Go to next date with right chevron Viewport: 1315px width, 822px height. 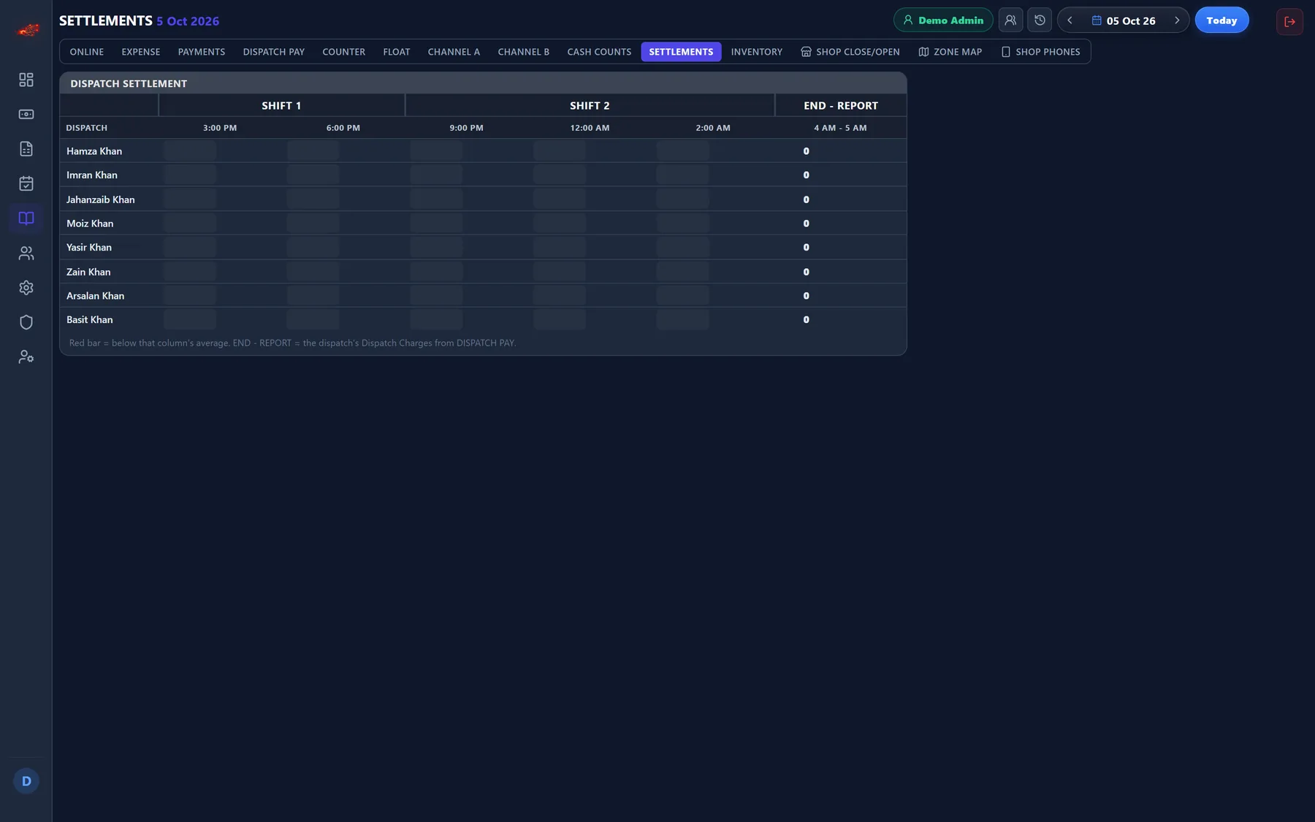click(x=1177, y=20)
